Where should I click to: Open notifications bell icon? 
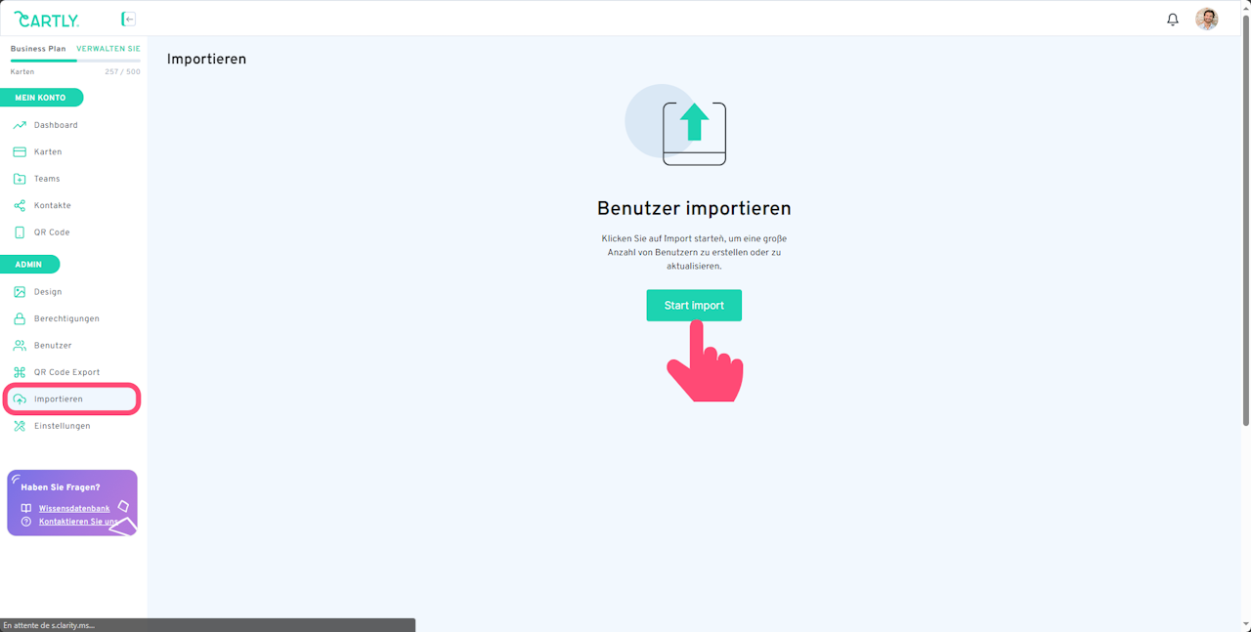pyautogui.click(x=1173, y=20)
